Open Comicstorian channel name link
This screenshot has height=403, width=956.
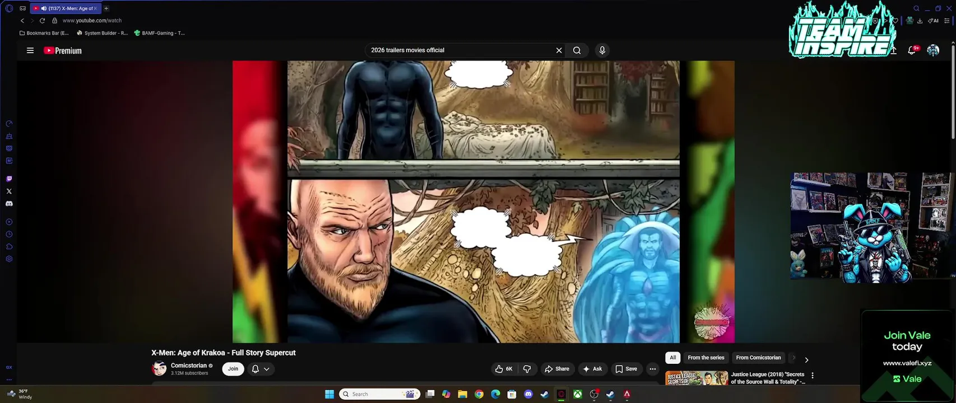click(x=189, y=365)
